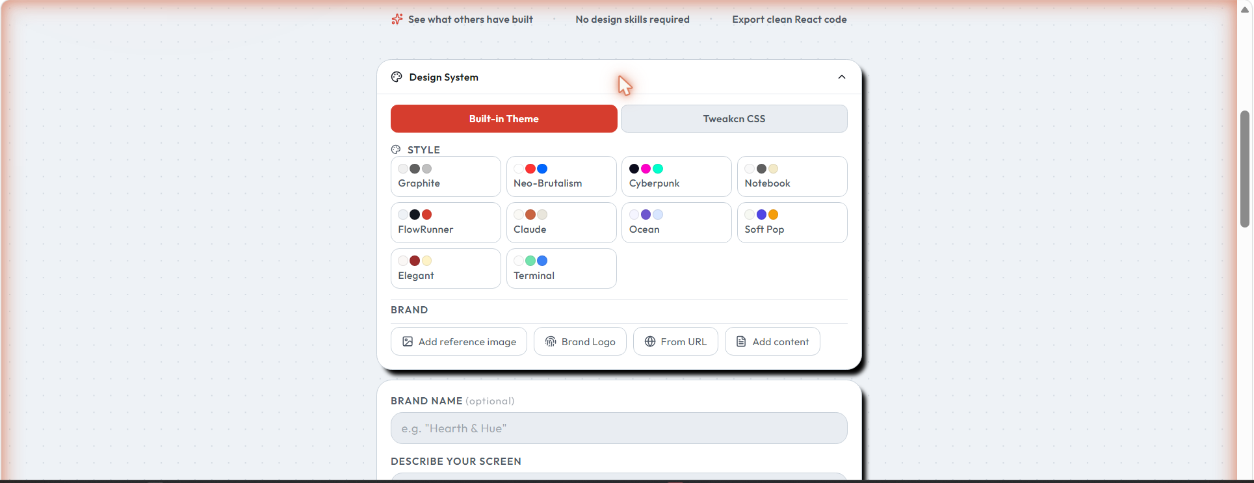Click Soft Pop's orange color dot
This screenshot has height=483, width=1254.
click(x=774, y=215)
